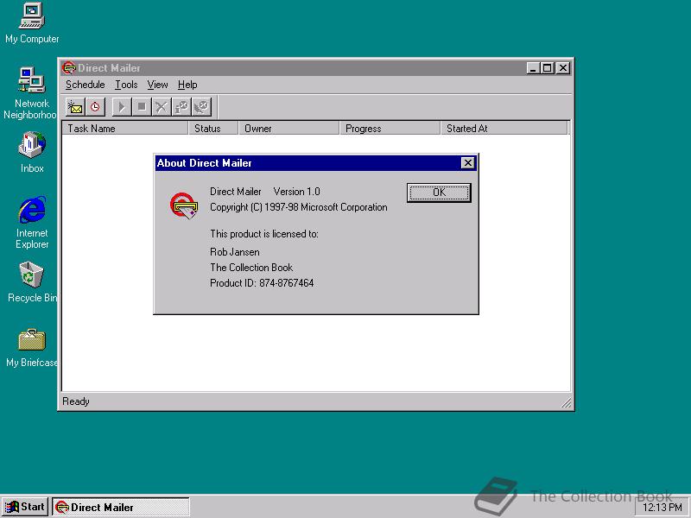Sort by the Status column header
Viewport: 691px width, 518px height.
click(213, 128)
